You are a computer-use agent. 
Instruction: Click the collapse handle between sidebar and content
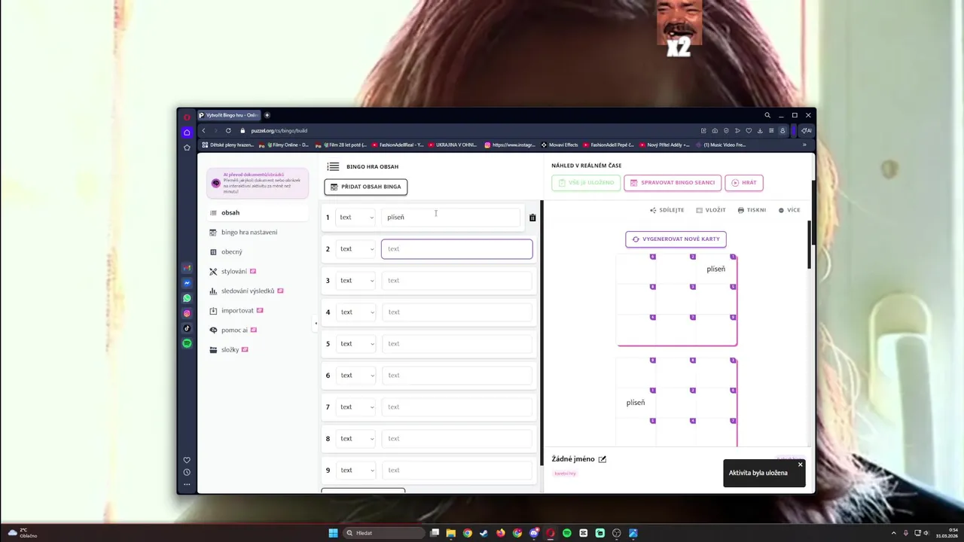pos(316,324)
